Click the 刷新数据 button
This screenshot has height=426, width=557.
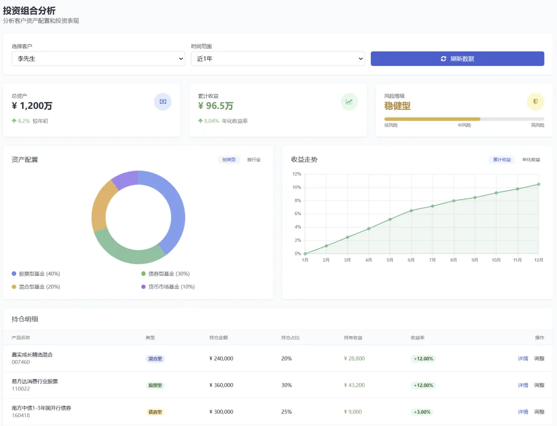[457, 59]
